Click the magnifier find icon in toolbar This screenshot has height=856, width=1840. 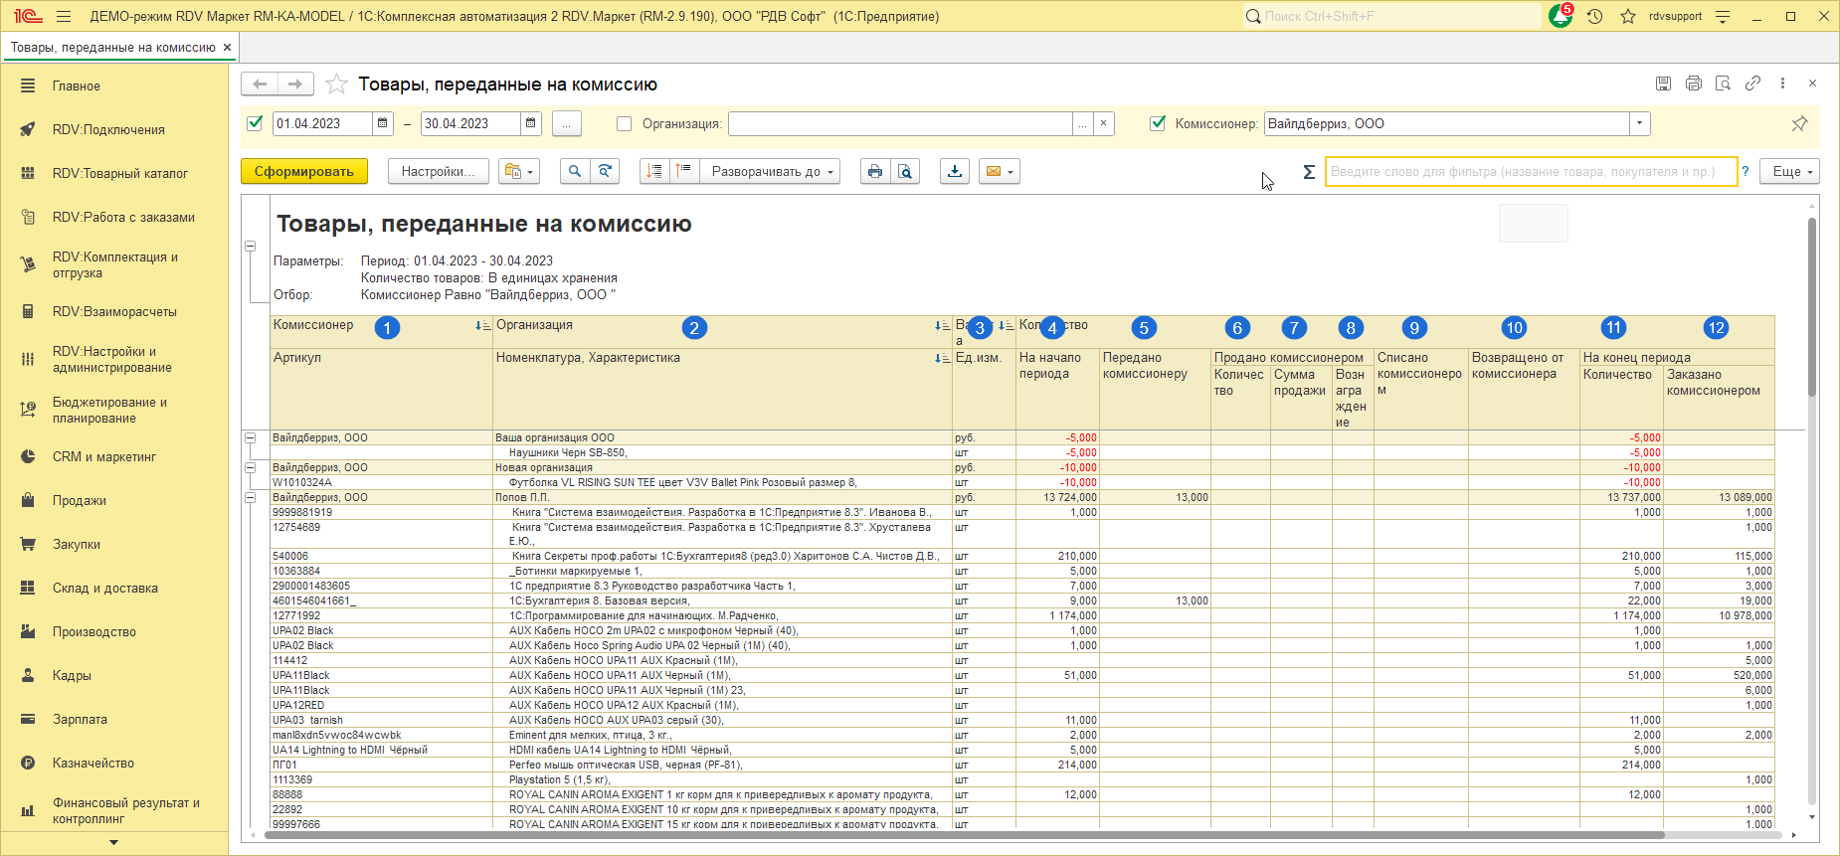click(x=574, y=172)
